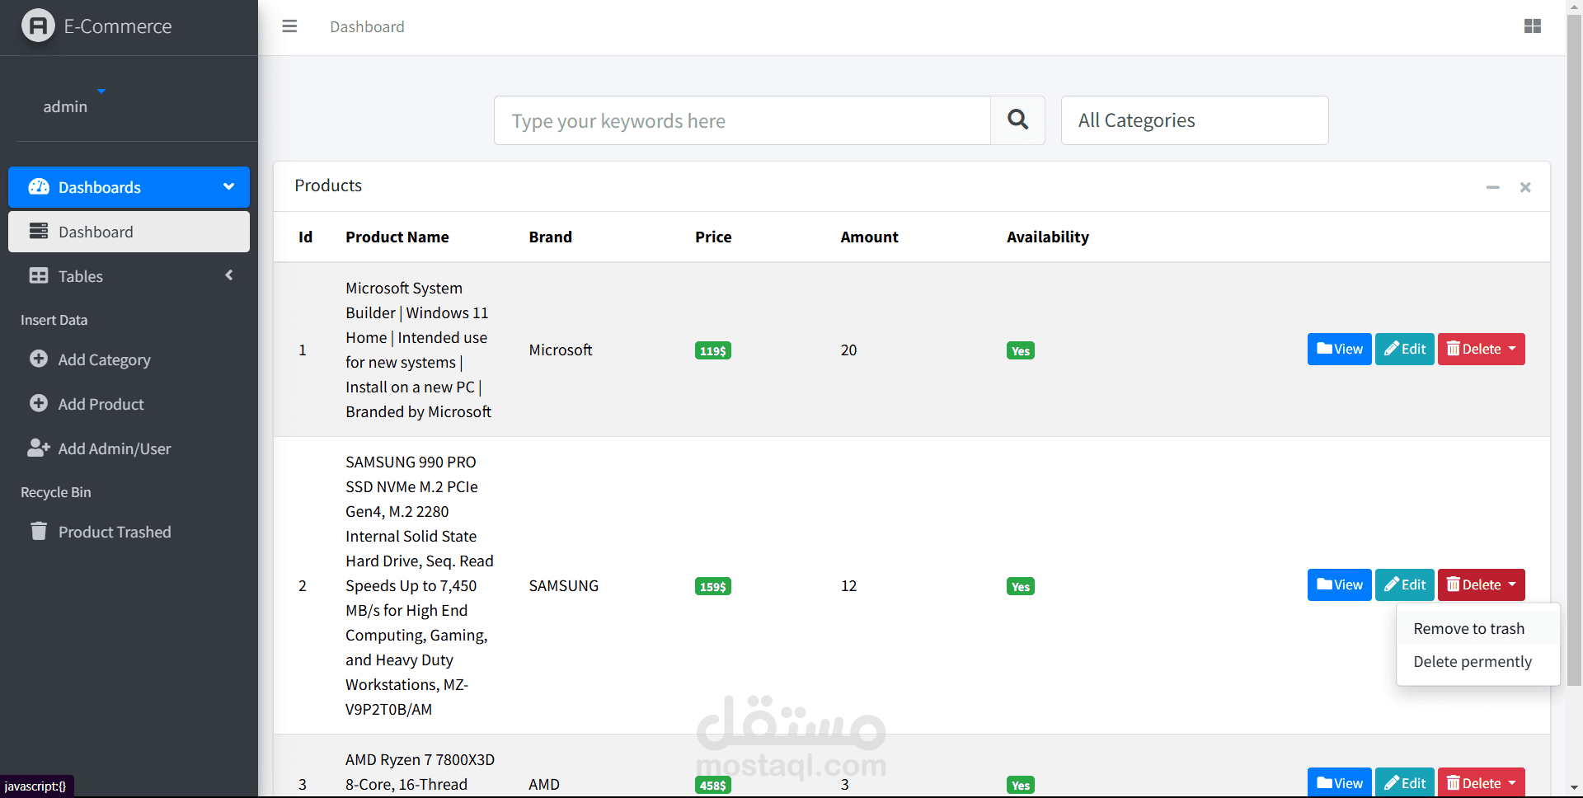
Task: Focus the keywords search field
Action: (742, 120)
